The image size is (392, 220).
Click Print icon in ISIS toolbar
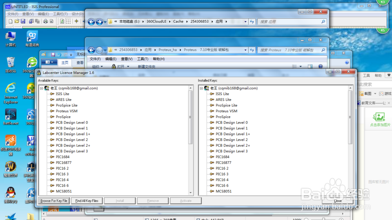[x=45, y=22]
